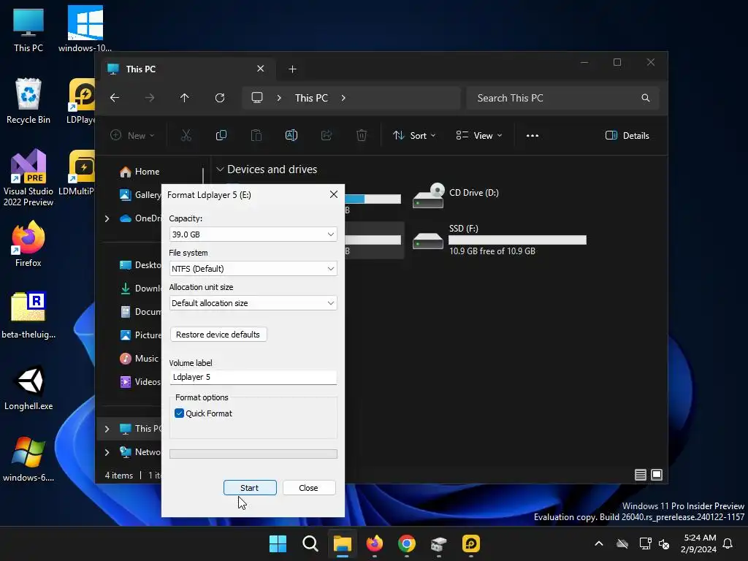Screen dimensions: 748x561
Task: Click the Search This PC field
Action: [x=562, y=98]
